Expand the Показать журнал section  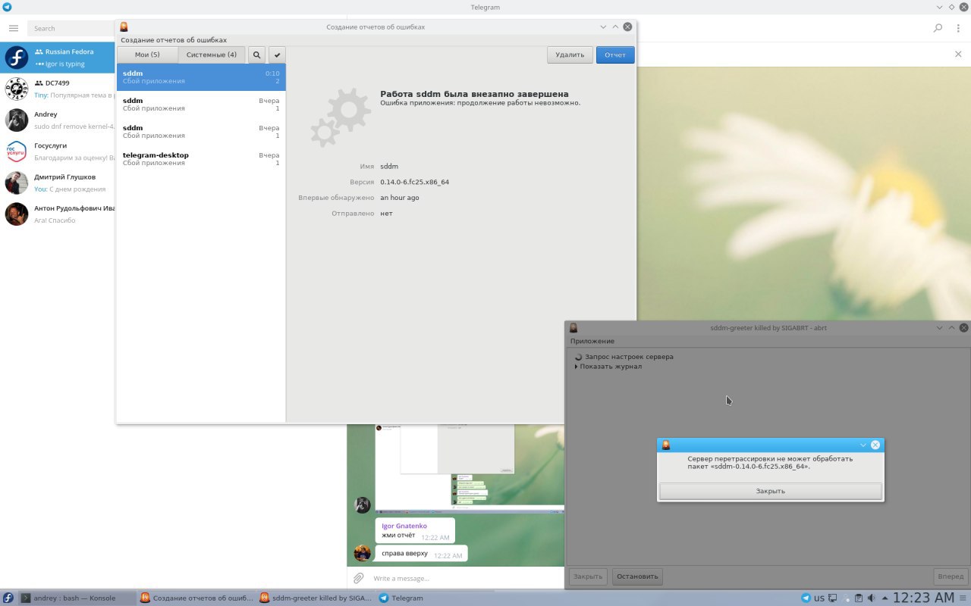click(608, 367)
